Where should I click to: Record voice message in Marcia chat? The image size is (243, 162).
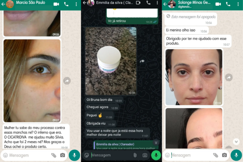click(x=74, y=155)
